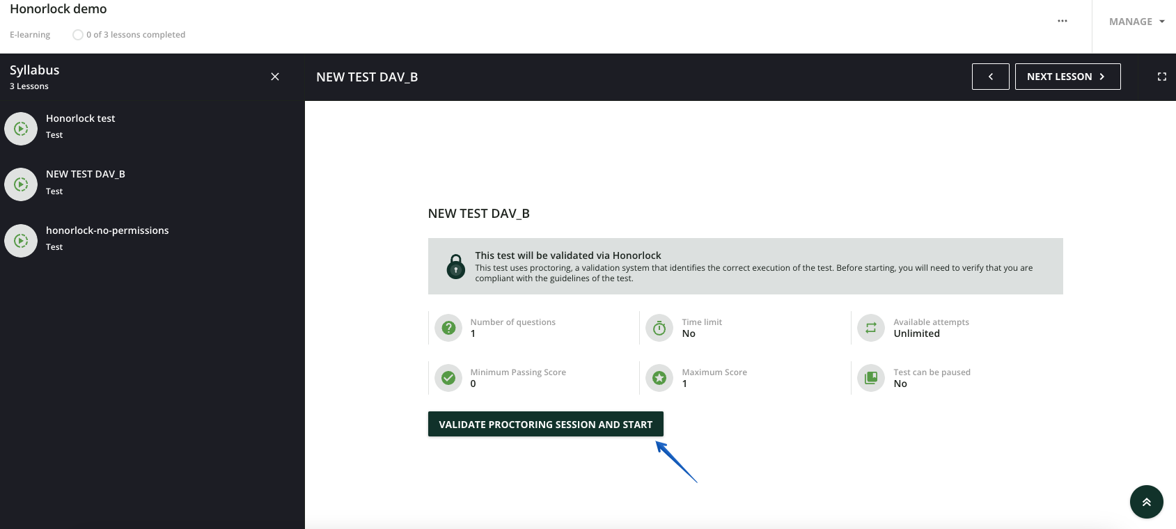The width and height of the screenshot is (1176, 529).
Task: Open the MANAGE dropdown
Action: (1137, 22)
